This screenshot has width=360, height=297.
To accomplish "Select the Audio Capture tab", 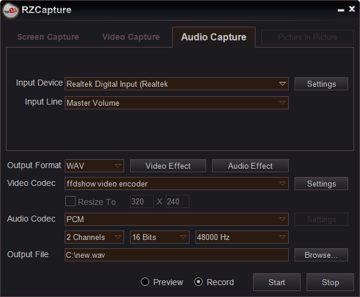I will [214, 37].
